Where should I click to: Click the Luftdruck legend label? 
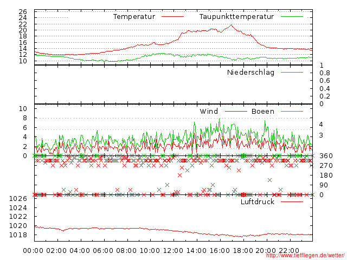pos(258,201)
